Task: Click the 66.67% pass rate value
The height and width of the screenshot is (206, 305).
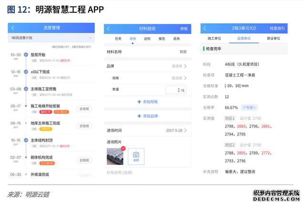Action: tap(231, 108)
